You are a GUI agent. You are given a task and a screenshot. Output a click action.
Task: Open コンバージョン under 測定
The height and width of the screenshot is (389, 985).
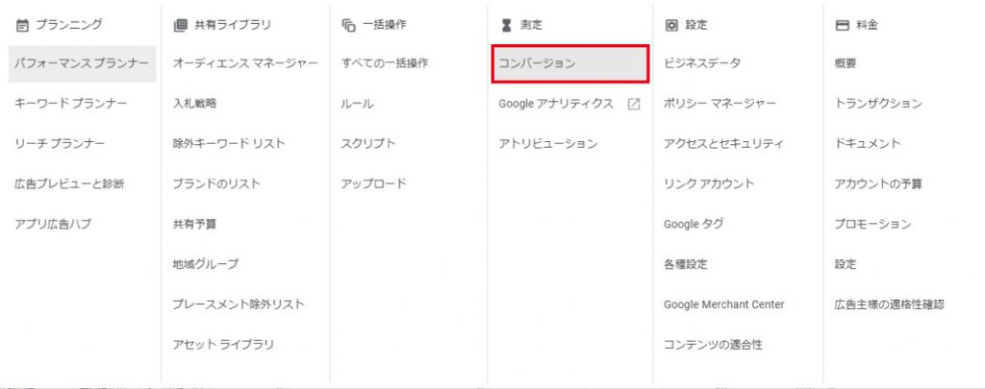coord(569,63)
